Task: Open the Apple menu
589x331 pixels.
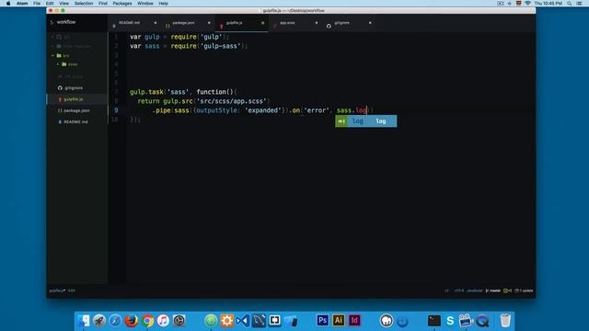Action: [8, 4]
